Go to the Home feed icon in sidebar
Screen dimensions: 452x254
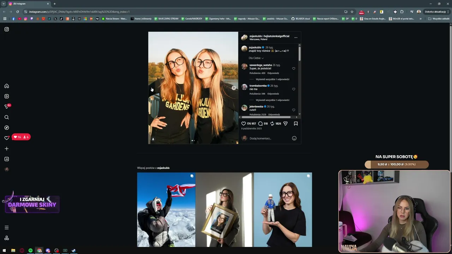[x=6, y=86]
